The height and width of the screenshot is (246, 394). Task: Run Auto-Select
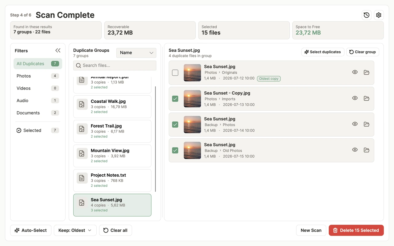click(31, 230)
